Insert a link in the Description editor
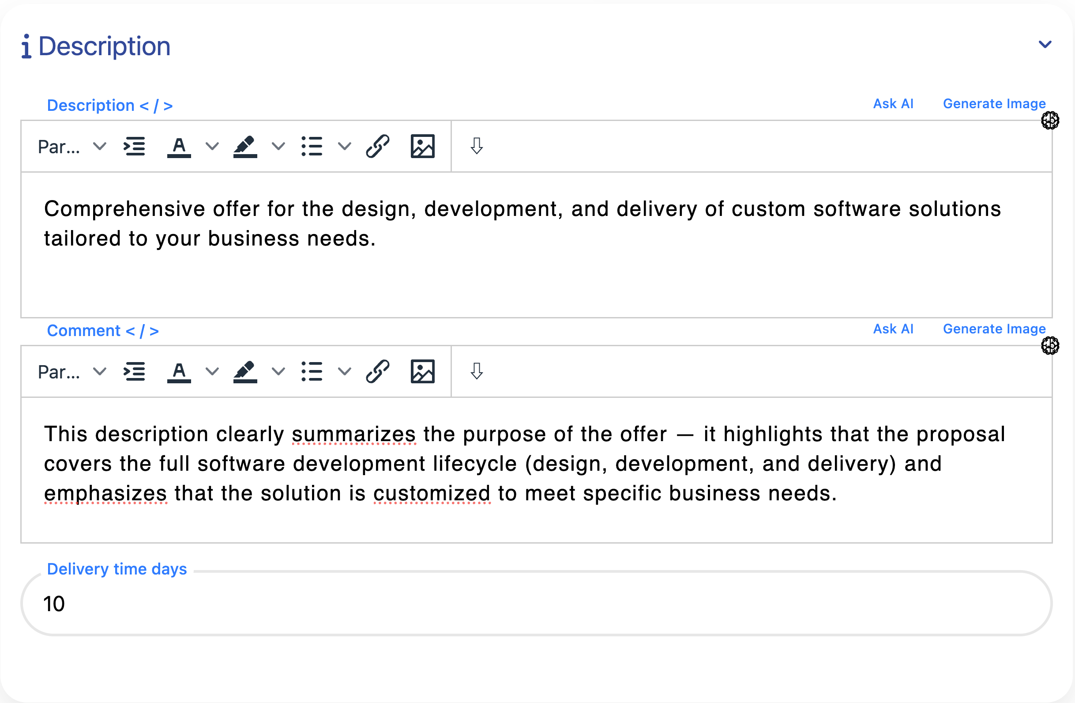This screenshot has width=1075, height=703. [x=378, y=146]
